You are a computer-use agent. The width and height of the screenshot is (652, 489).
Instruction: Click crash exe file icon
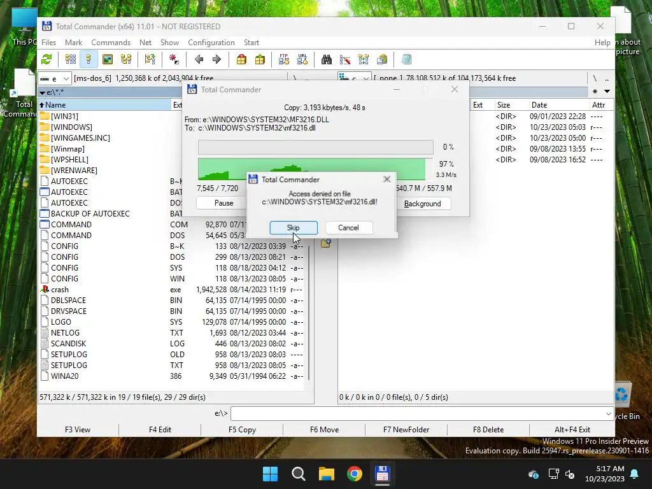(45, 290)
